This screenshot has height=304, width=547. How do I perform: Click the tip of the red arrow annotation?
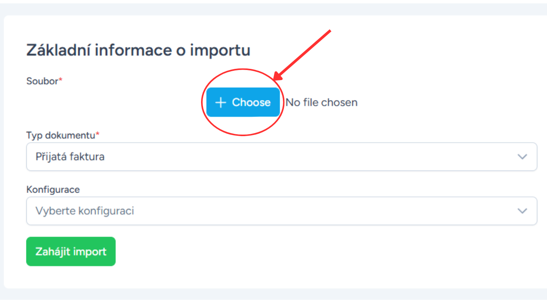275,80
